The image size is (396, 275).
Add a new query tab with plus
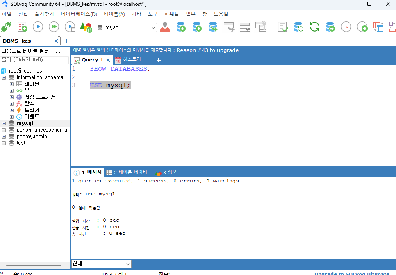click(x=159, y=60)
